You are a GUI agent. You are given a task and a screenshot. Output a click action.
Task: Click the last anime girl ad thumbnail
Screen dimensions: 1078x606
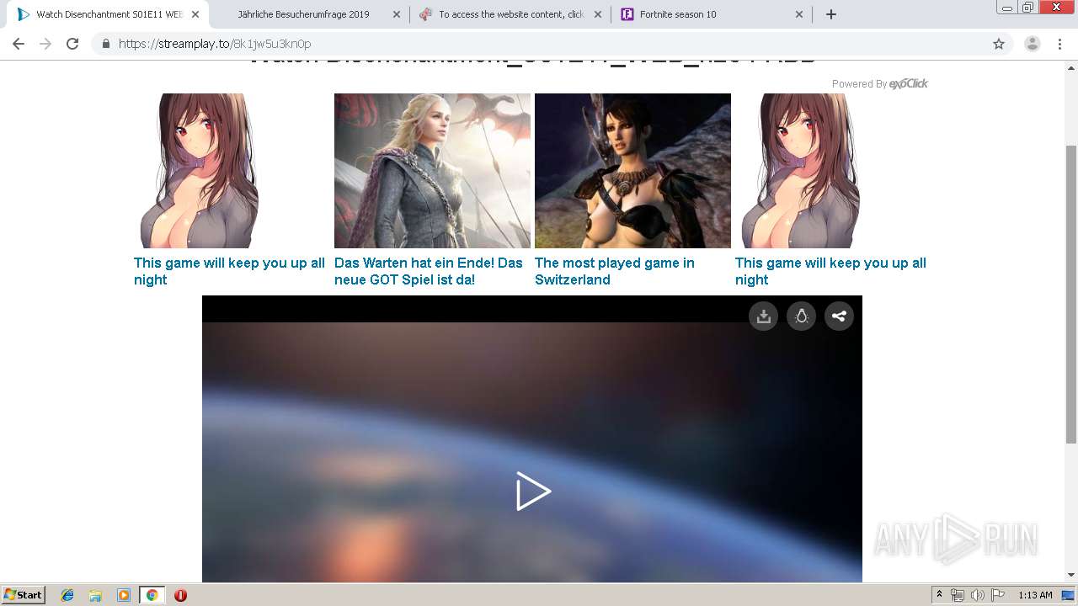tap(802, 171)
